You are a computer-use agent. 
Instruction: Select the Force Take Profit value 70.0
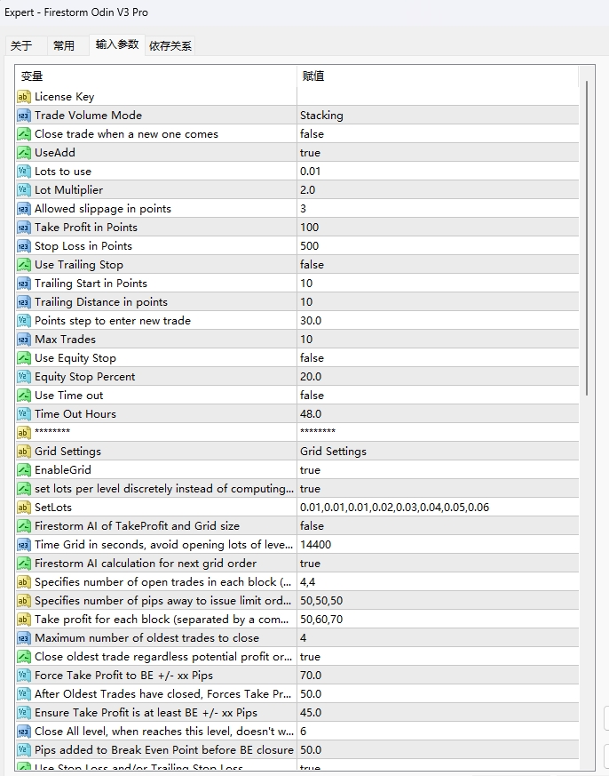[438, 675]
